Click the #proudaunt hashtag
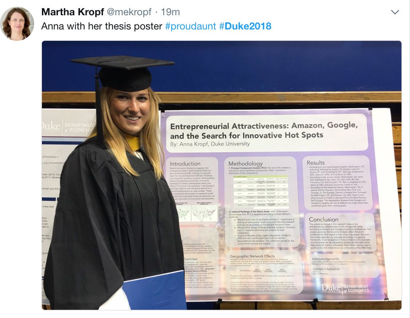This screenshot has height=318, width=410. coord(191,26)
